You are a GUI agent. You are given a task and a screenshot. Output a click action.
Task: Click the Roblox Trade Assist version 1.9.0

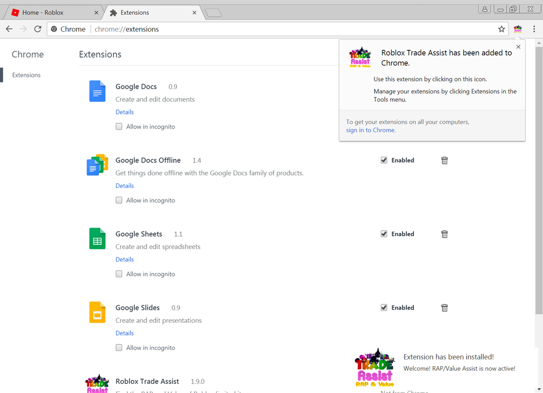(197, 382)
